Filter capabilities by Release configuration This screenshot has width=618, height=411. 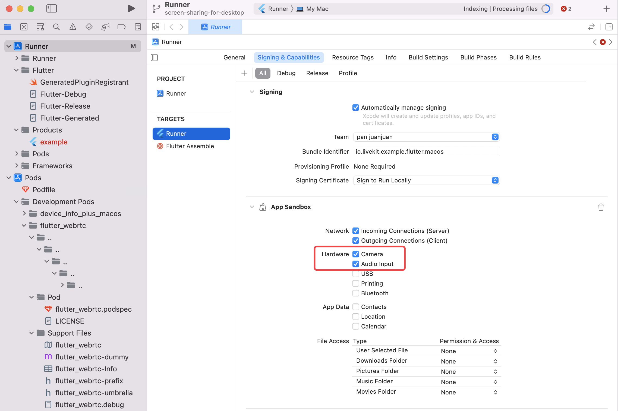317,73
